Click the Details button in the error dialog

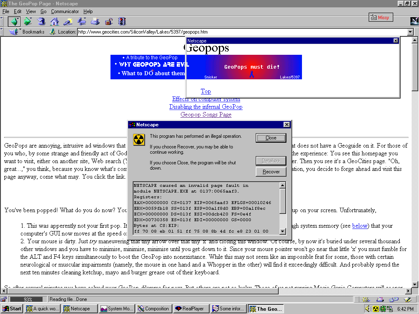click(x=271, y=161)
